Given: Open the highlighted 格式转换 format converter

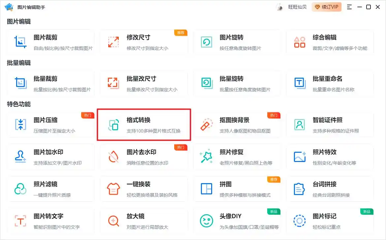Looking at the screenshot, I should [144, 124].
